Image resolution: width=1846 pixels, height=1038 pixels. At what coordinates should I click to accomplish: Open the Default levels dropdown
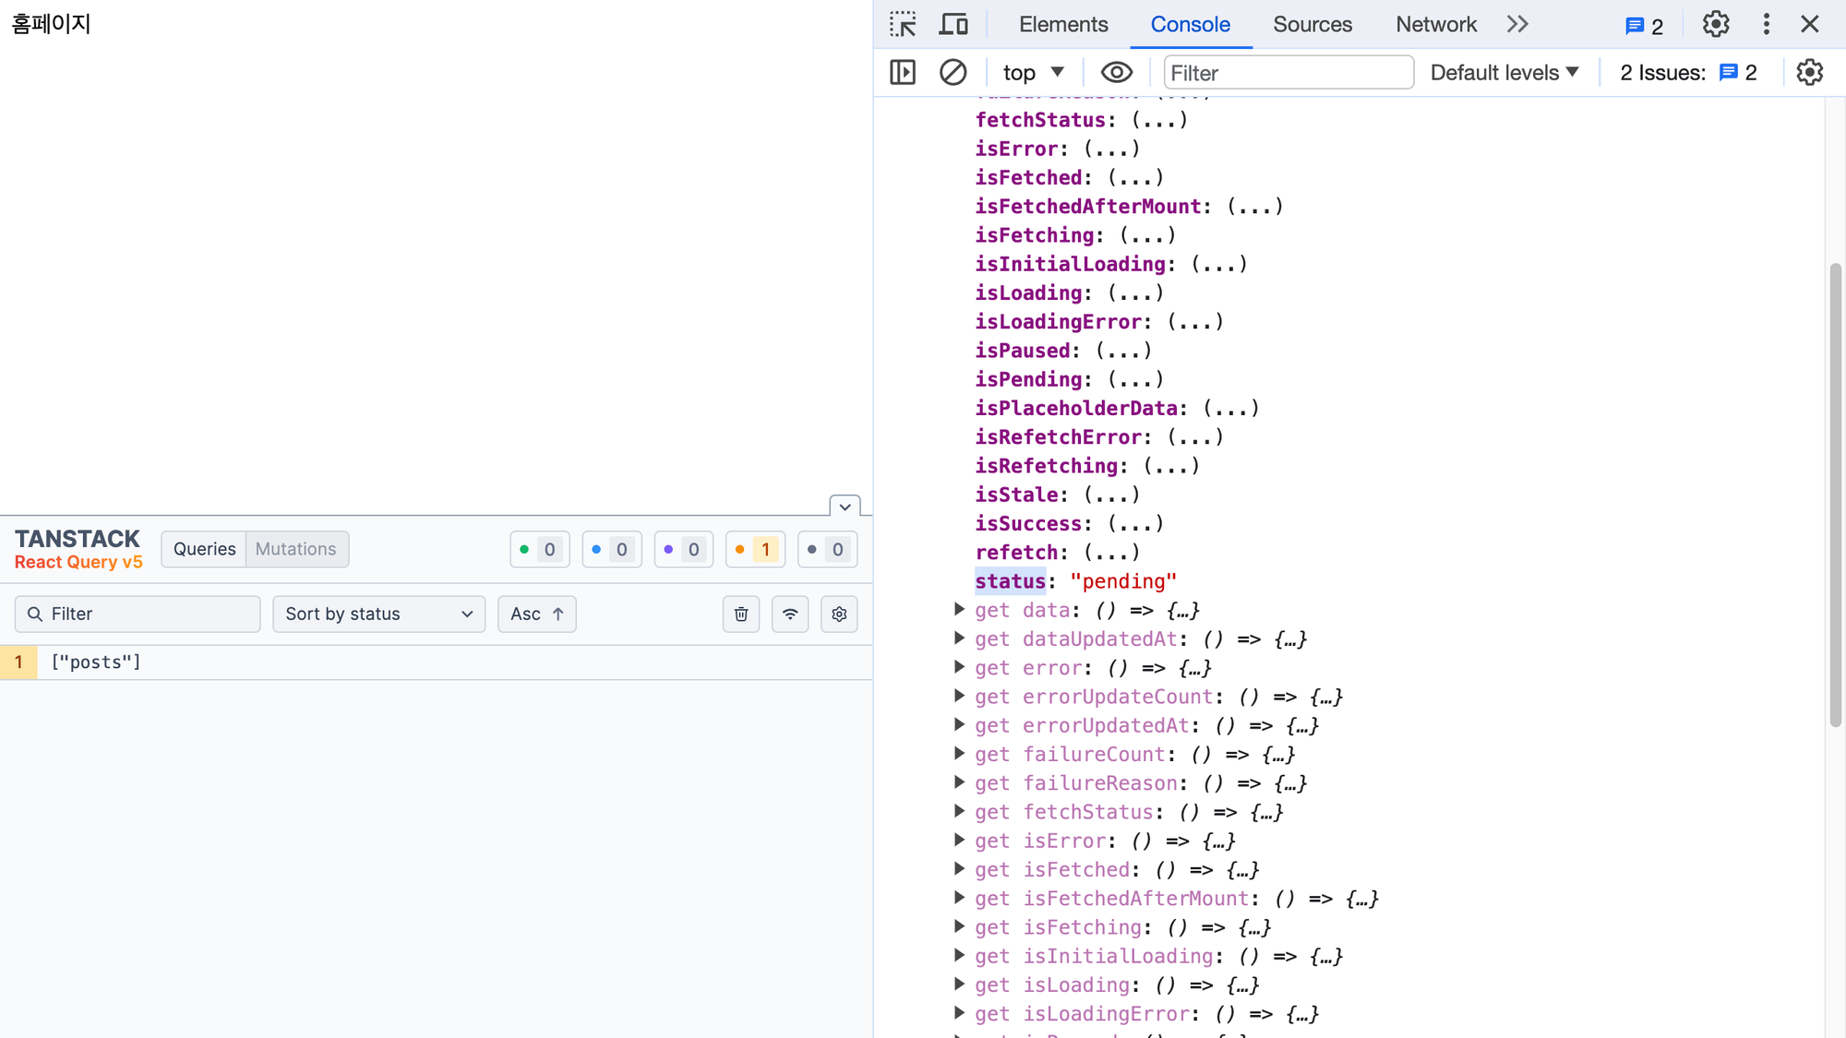coord(1503,72)
